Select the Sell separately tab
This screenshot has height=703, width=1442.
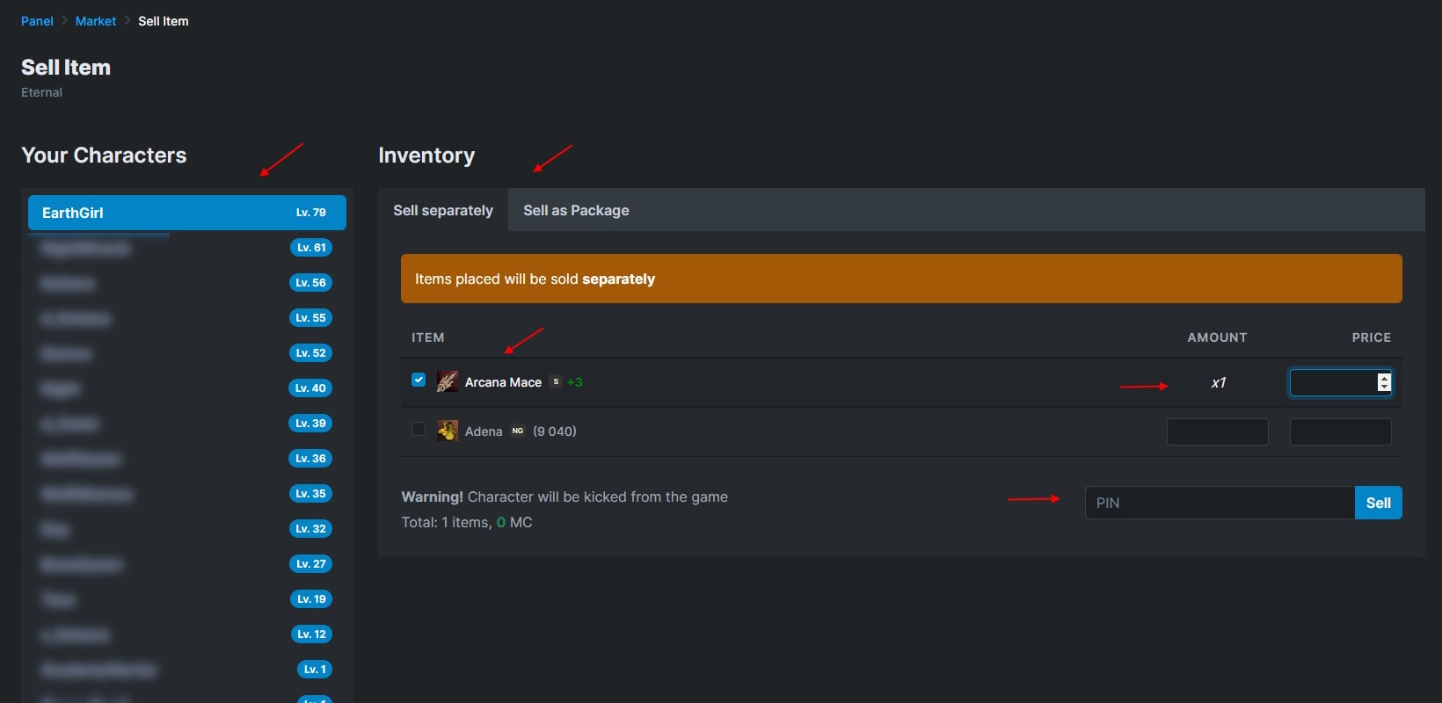pyautogui.click(x=443, y=211)
